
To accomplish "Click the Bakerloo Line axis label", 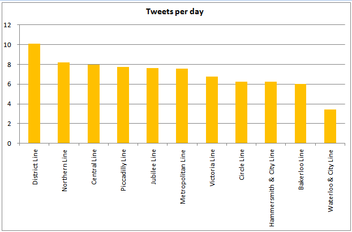I will tap(301, 169).
